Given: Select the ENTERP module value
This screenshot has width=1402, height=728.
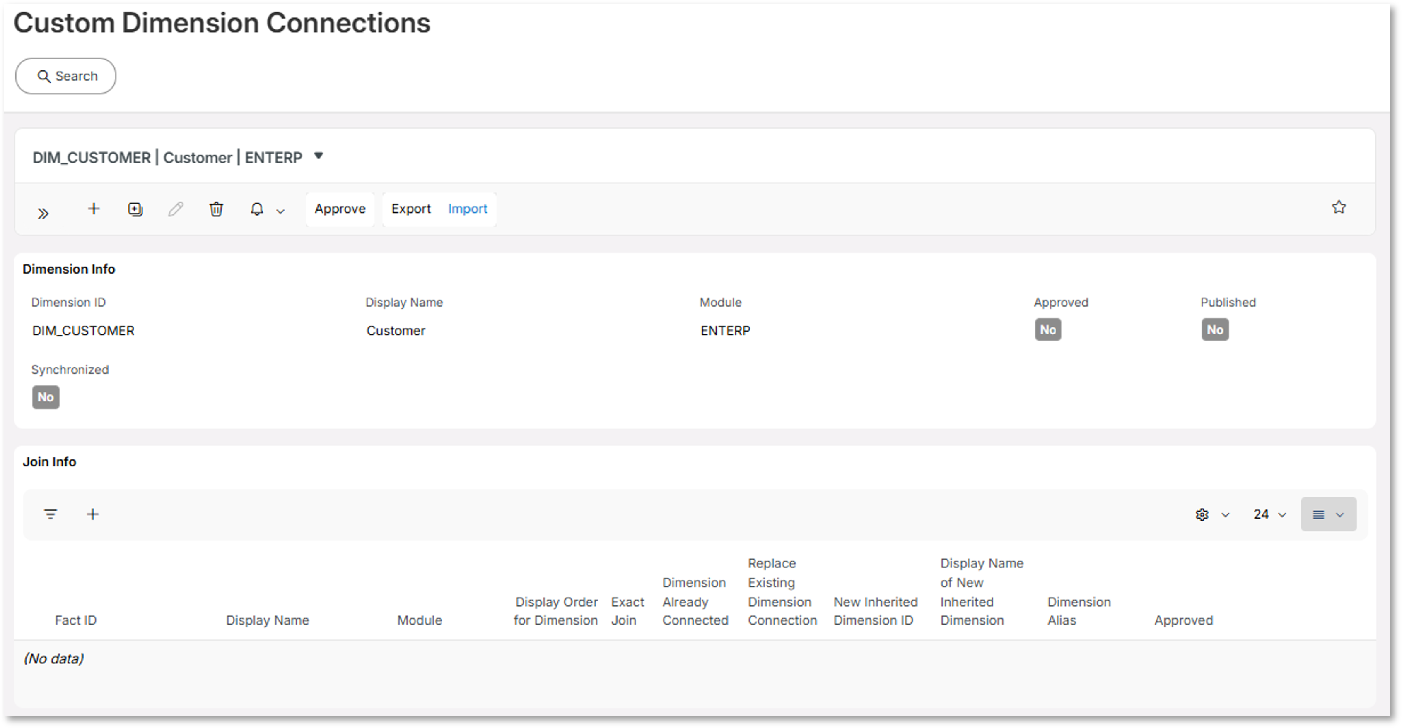Looking at the screenshot, I should pos(725,331).
